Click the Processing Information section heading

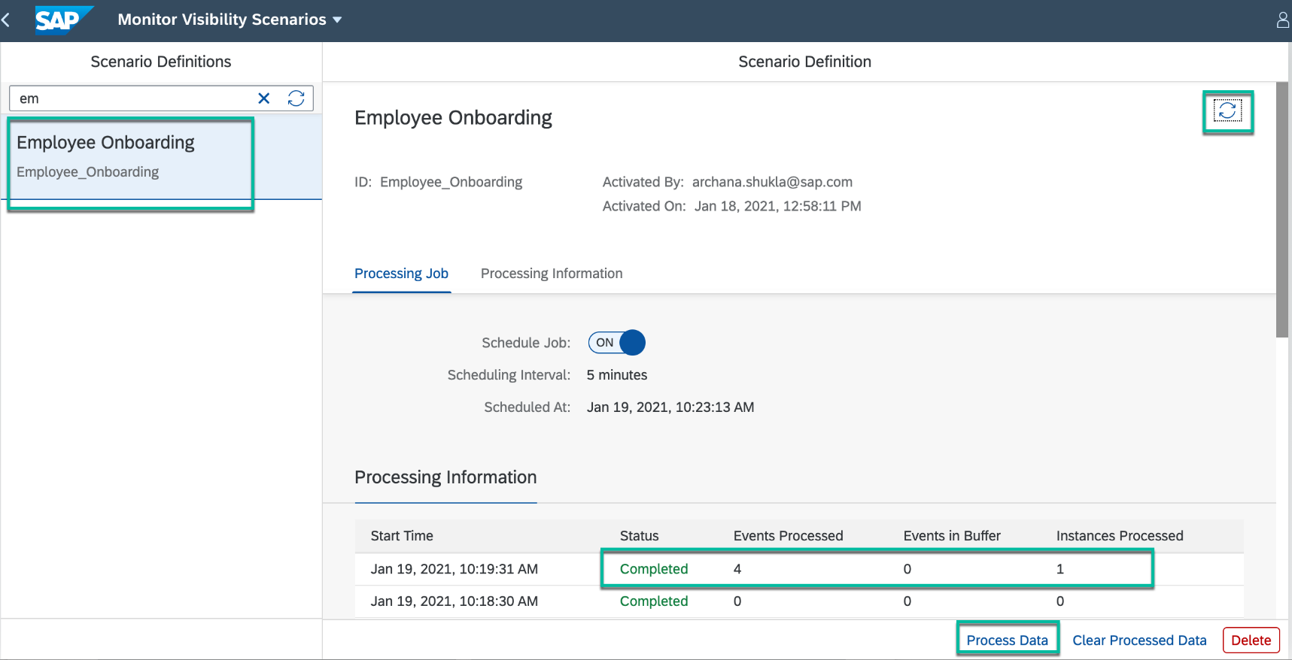point(445,477)
